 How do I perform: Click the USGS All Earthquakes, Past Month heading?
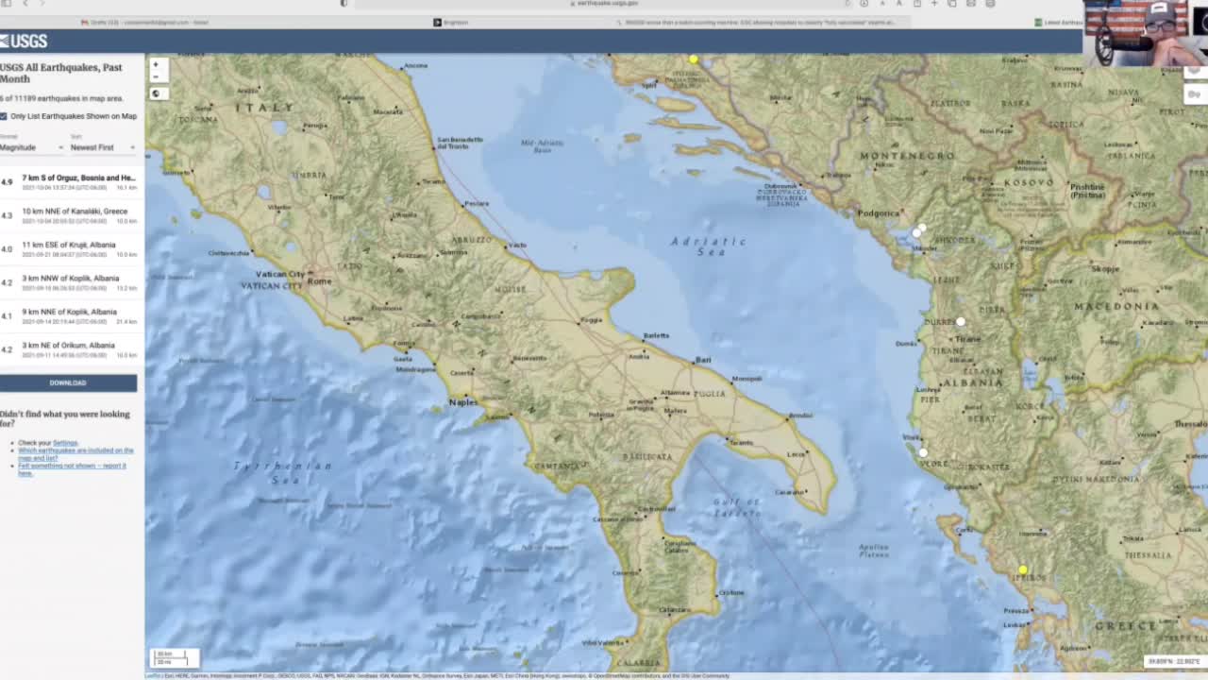pyautogui.click(x=61, y=73)
